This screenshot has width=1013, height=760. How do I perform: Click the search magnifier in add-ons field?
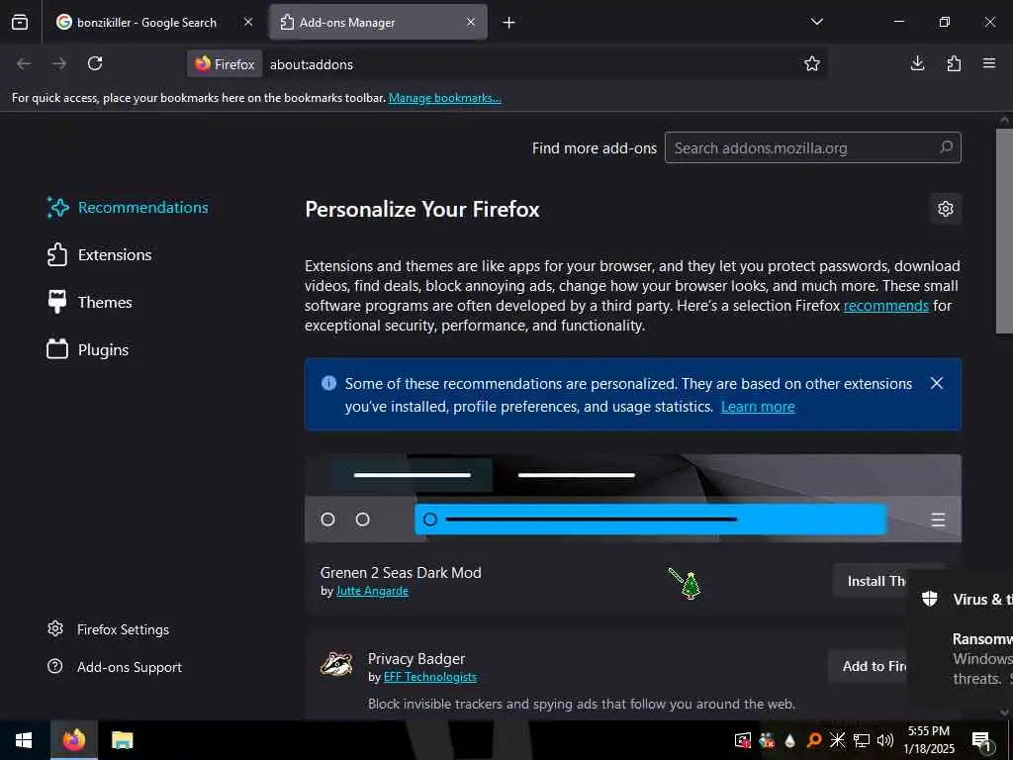[947, 147]
